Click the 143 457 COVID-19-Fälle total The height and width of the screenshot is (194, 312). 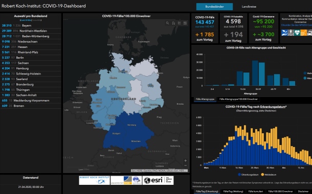pyautogui.click(x=205, y=22)
